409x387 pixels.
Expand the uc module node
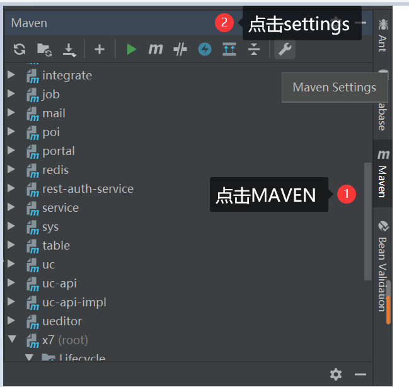click(x=11, y=264)
